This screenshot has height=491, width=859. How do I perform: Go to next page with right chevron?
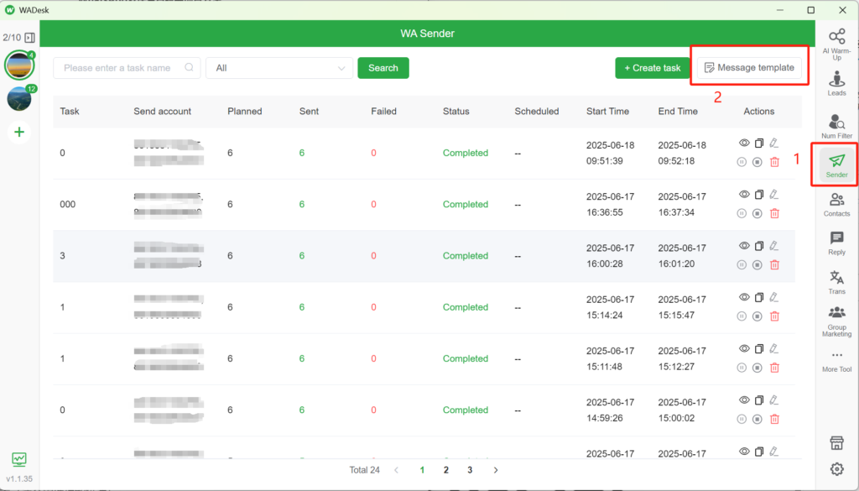(495, 470)
